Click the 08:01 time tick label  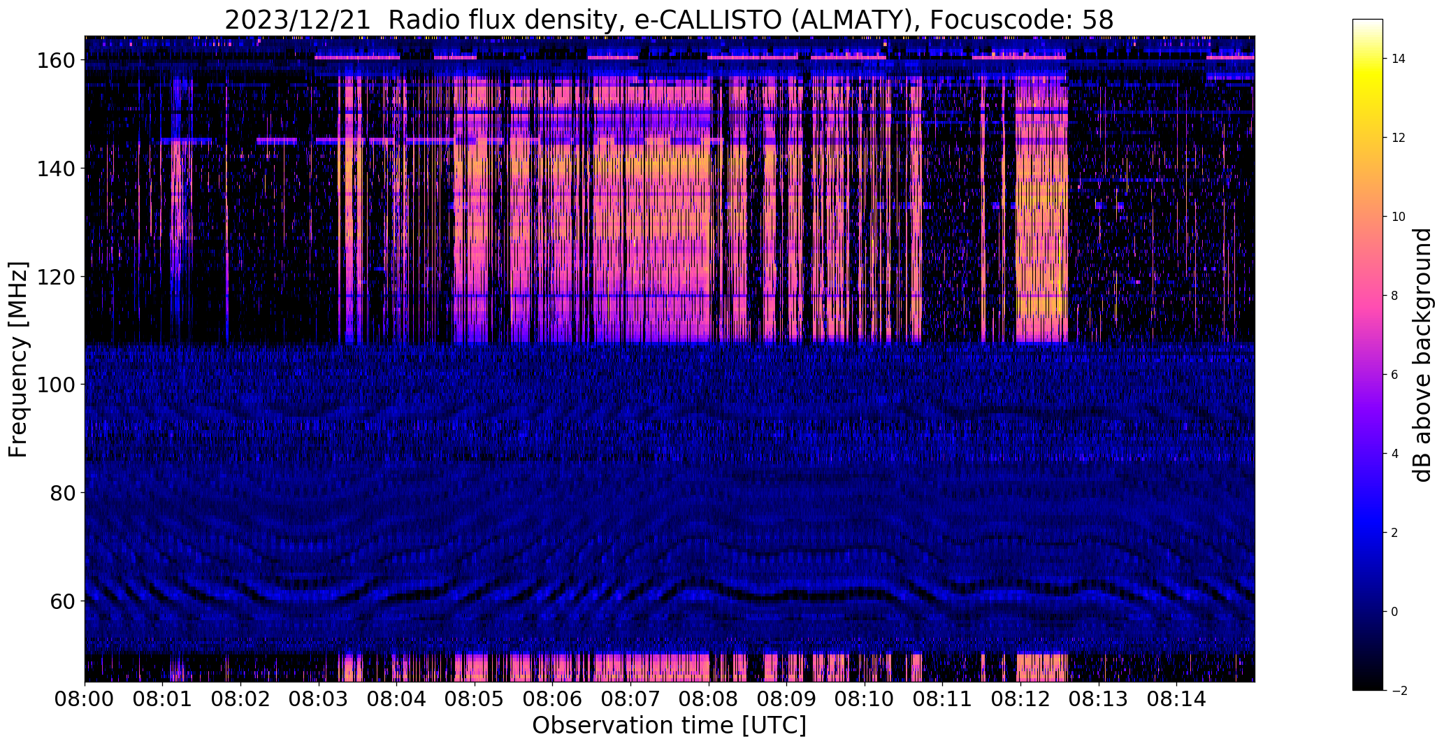tap(163, 698)
